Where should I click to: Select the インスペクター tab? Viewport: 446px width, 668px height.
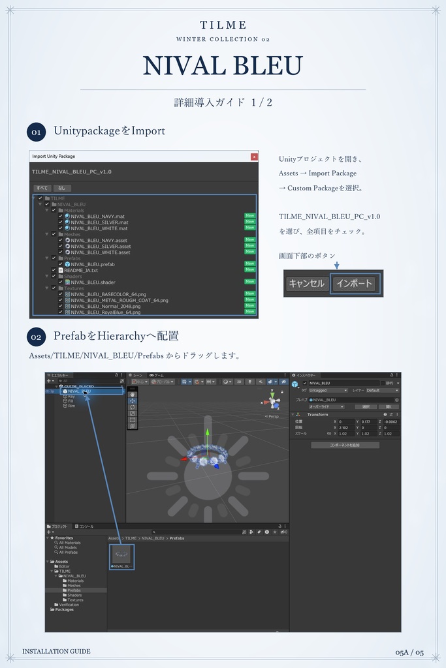304,375
